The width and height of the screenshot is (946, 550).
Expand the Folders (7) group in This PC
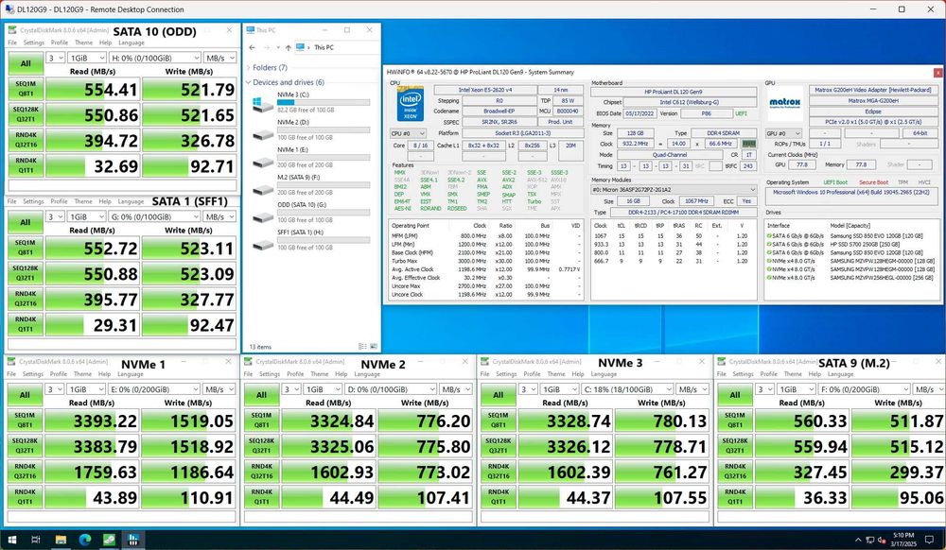pos(249,68)
